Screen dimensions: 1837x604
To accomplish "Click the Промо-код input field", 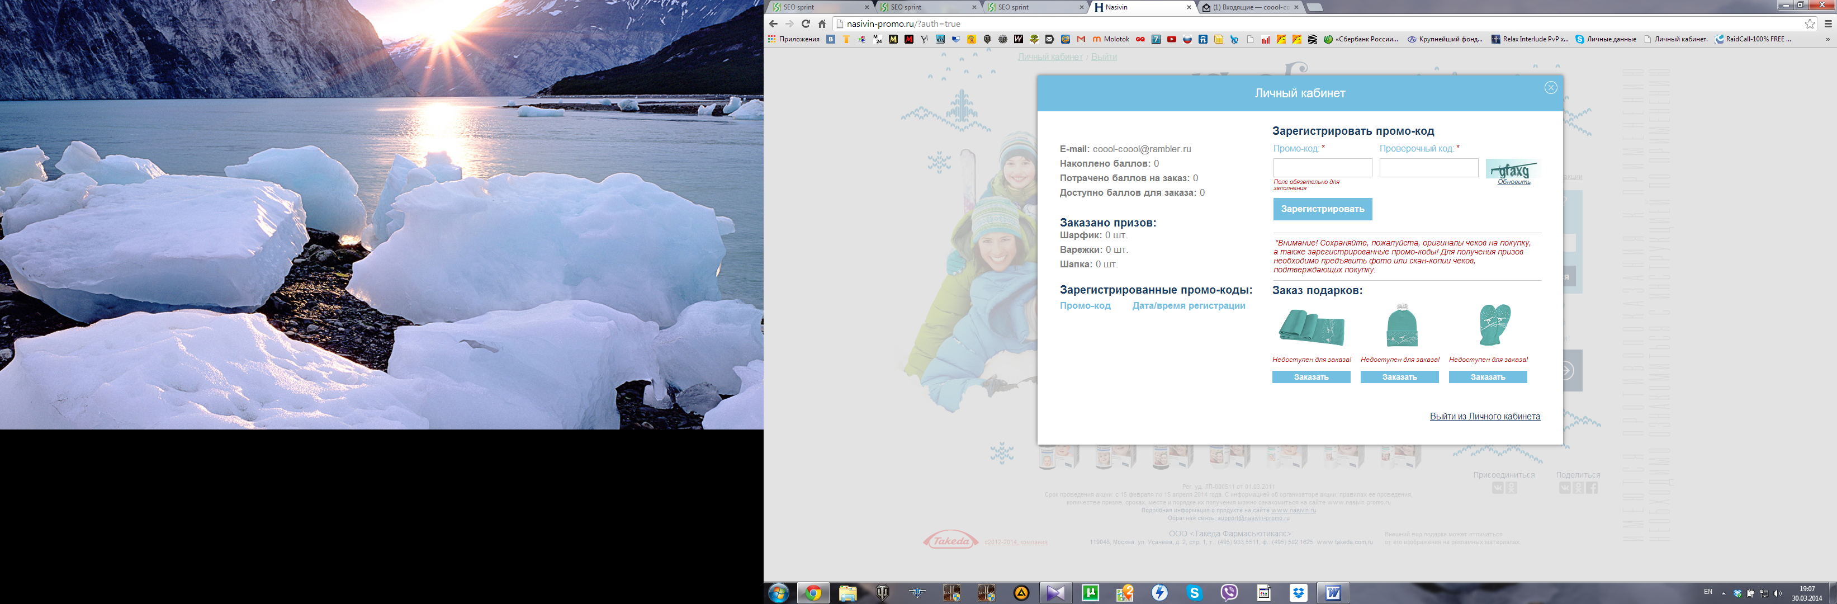I will [x=1322, y=168].
